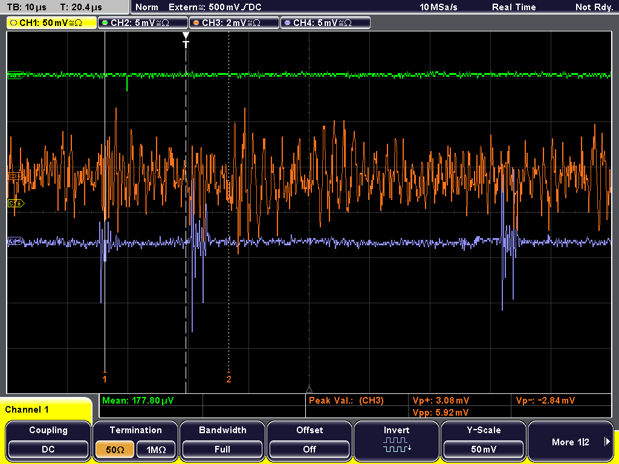Click the Peak Val.: (CH3) measurement label

click(346, 401)
